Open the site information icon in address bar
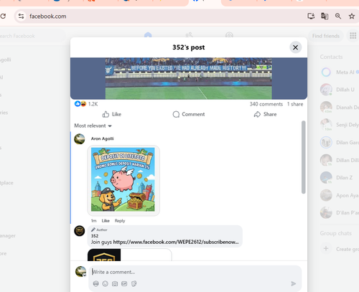 click(x=21, y=17)
